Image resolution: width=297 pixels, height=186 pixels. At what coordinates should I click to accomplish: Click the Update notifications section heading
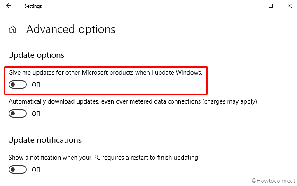click(45, 140)
